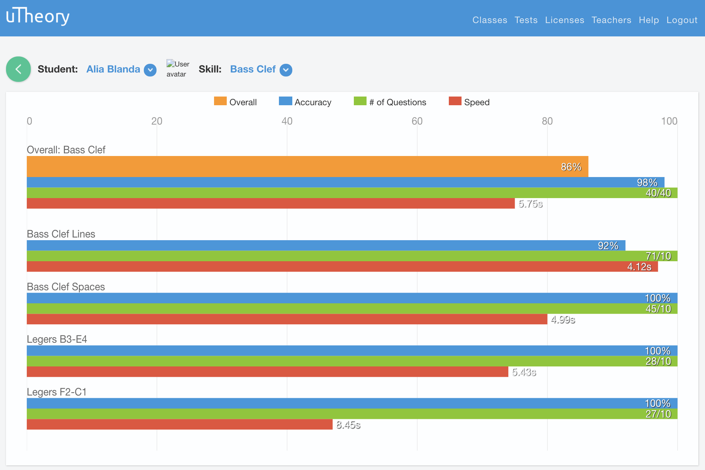705x470 pixels.
Task: Open the Classes menu
Action: (490, 20)
